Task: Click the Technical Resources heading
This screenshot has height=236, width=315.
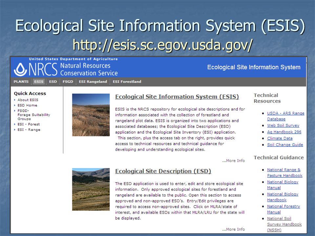Action: click(267, 98)
